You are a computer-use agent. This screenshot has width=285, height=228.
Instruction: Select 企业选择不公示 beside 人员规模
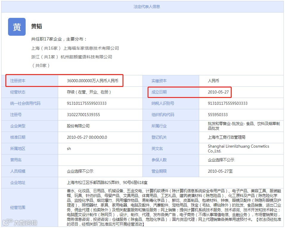pyautogui.click(x=80, y=171)
